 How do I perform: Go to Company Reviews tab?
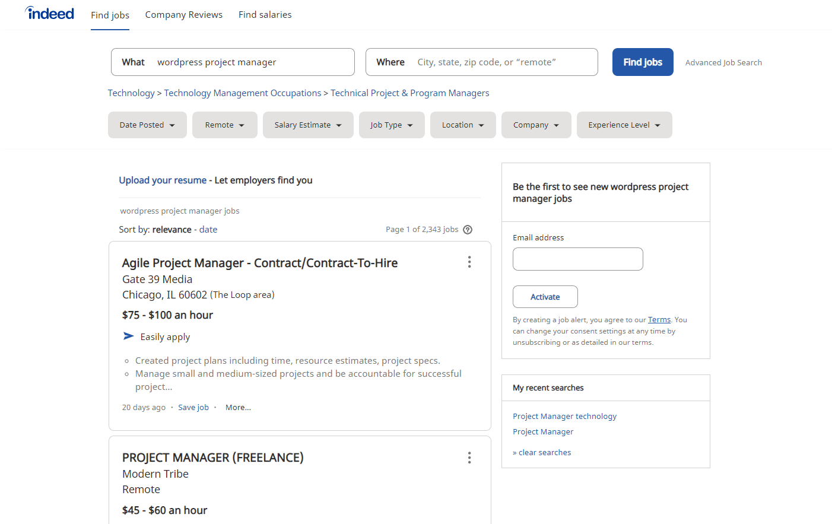[184, 15]
